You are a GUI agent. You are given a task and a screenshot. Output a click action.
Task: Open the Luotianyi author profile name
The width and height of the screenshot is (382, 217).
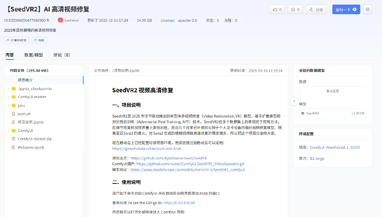[71, 20]
